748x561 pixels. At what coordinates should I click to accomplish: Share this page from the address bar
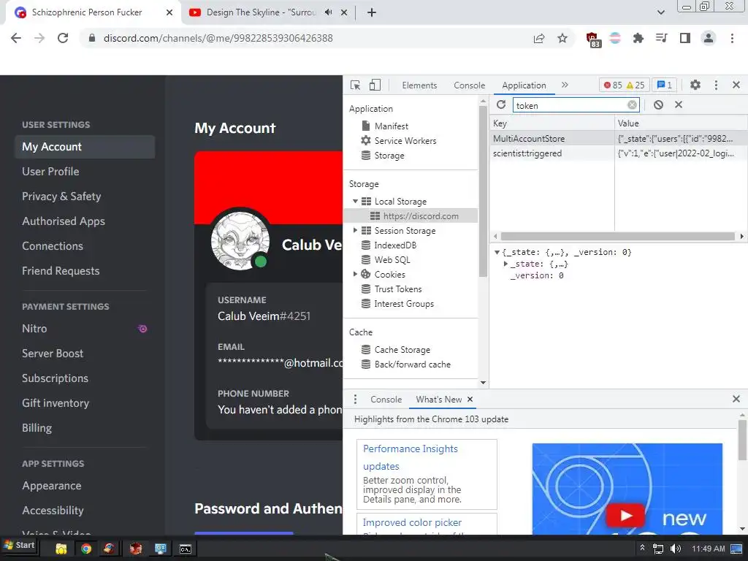coord(539,38)
